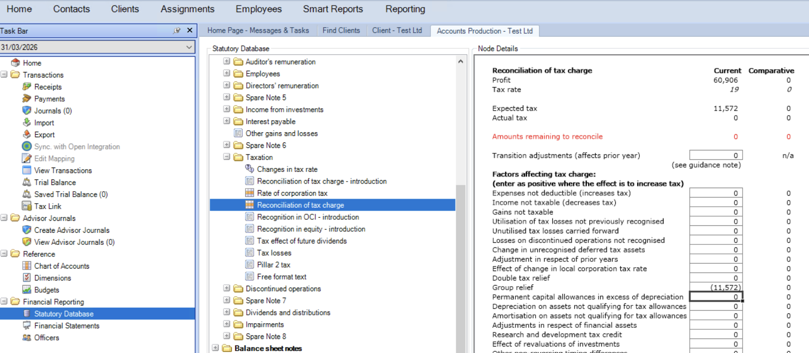Open the Pillar 2 tax node
Screen dimensions: 809x353
click(273, 264)
